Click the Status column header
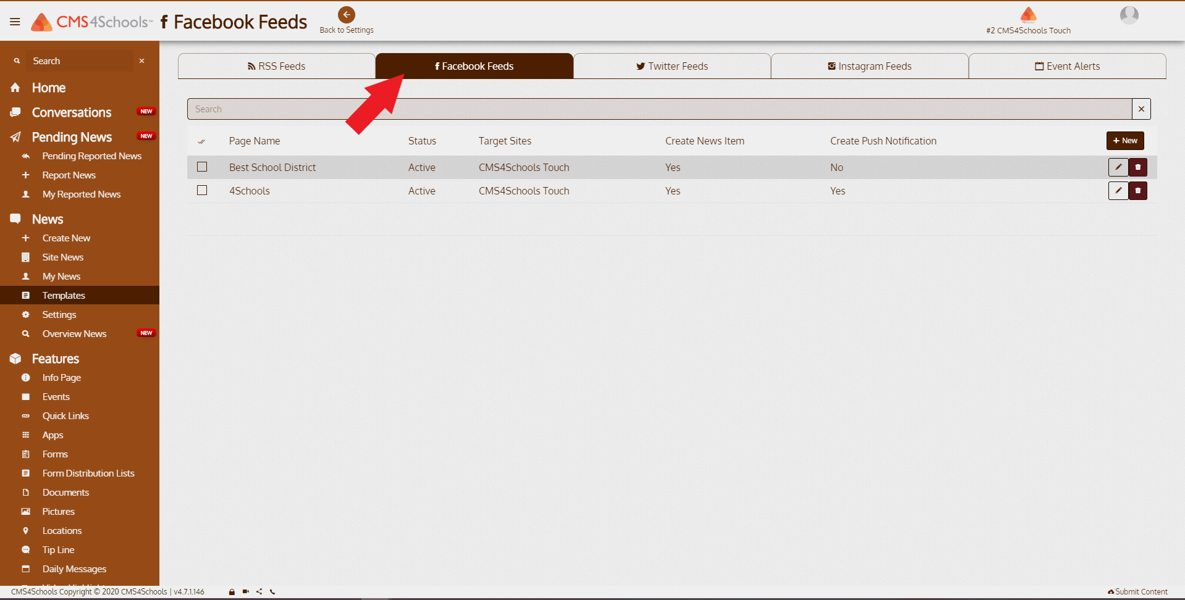 422,141
